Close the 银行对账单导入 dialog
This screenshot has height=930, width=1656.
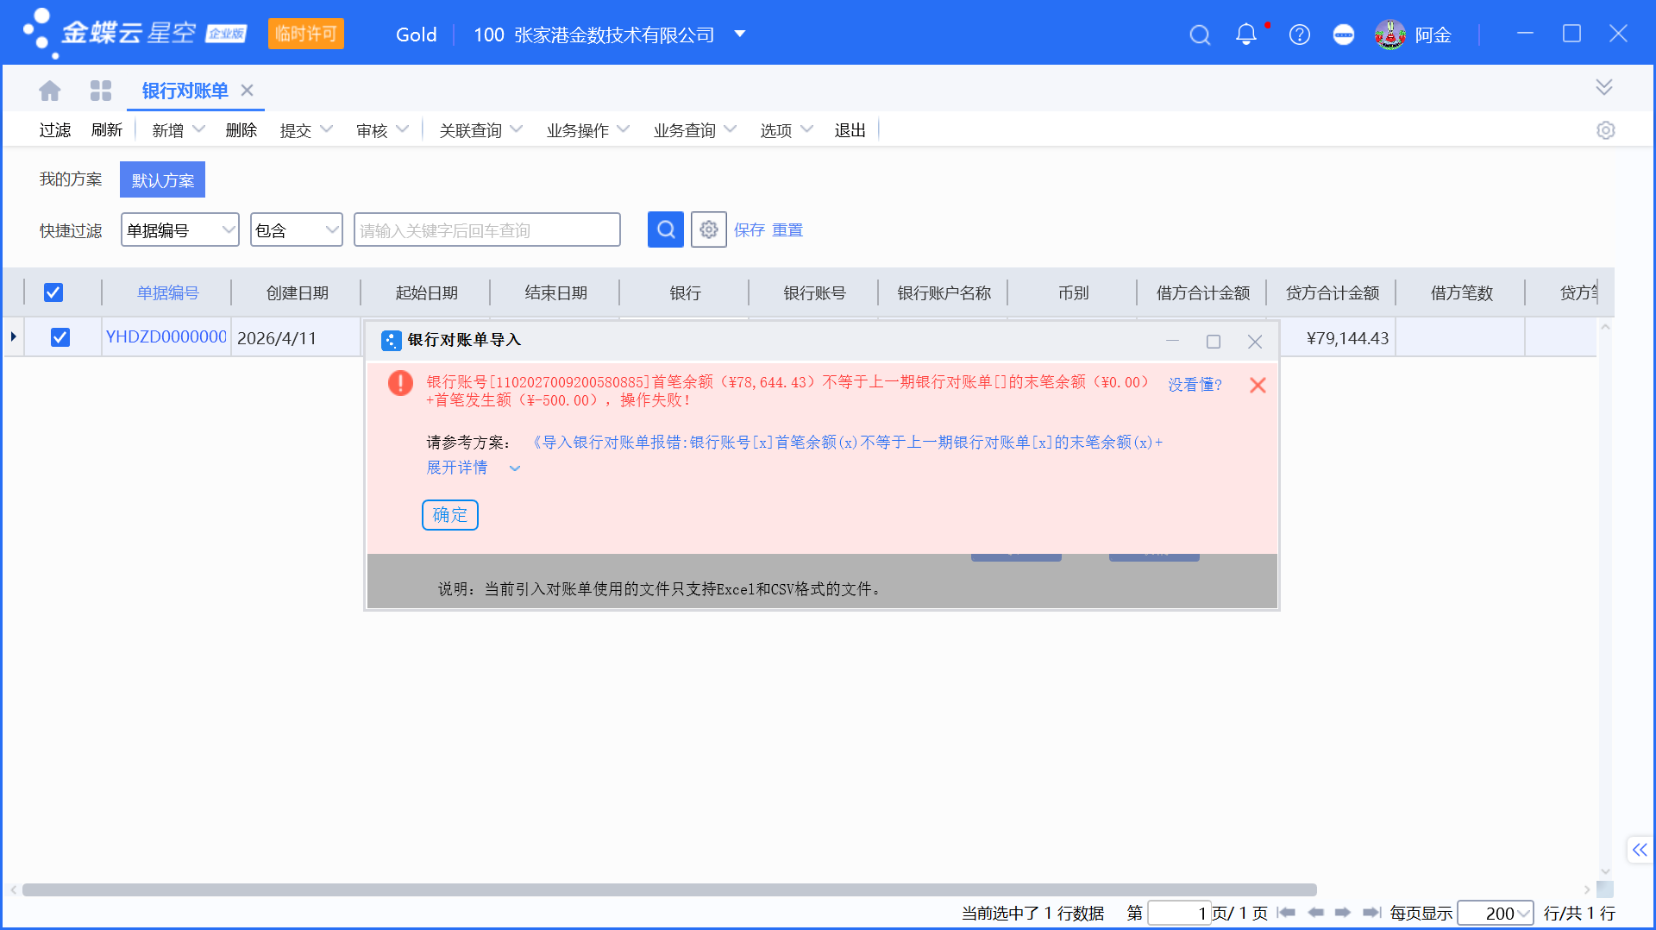coord(1255,342)
